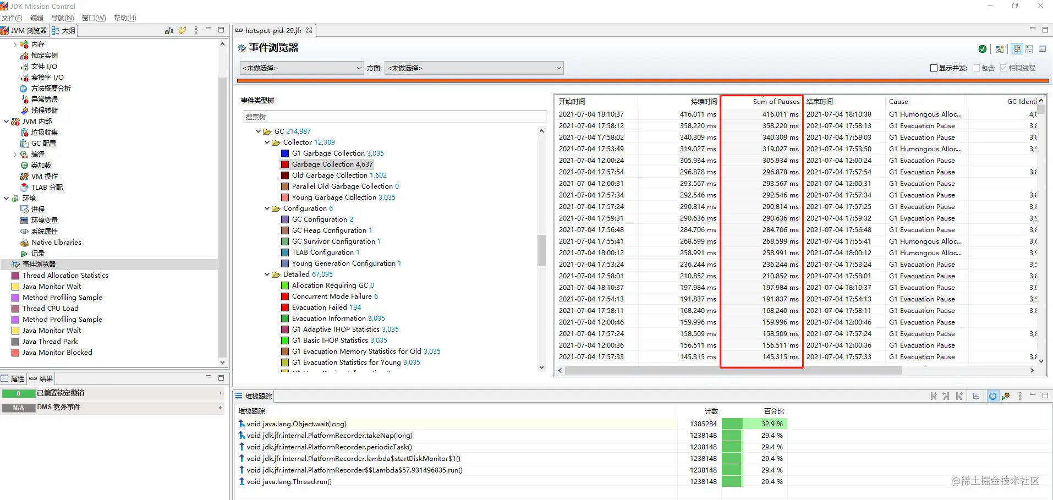Open the thread filter <未做选择> dropdown
Viewport: 1053px width, 500px height.
[302, 68]
